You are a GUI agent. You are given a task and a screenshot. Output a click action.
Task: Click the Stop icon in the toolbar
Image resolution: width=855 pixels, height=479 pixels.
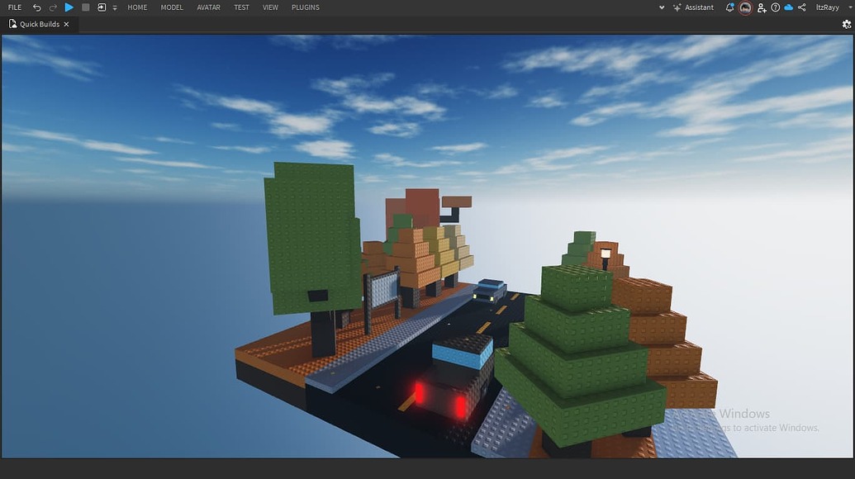click(85, 7)
